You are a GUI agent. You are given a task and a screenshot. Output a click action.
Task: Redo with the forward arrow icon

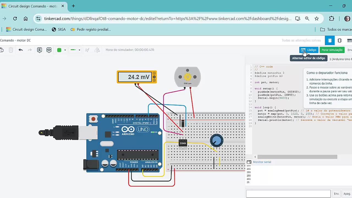point(30,50)
